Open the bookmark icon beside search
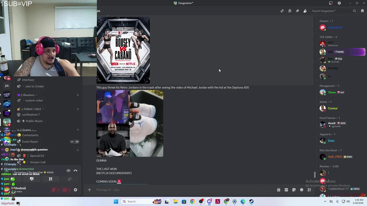The image size is (367, 206). [362, 11]
